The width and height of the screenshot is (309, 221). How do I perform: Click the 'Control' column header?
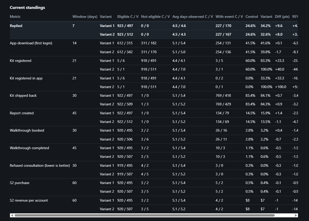[252, 17]
